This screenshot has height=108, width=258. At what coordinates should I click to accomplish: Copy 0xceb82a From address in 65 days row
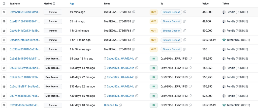[137, 59]
